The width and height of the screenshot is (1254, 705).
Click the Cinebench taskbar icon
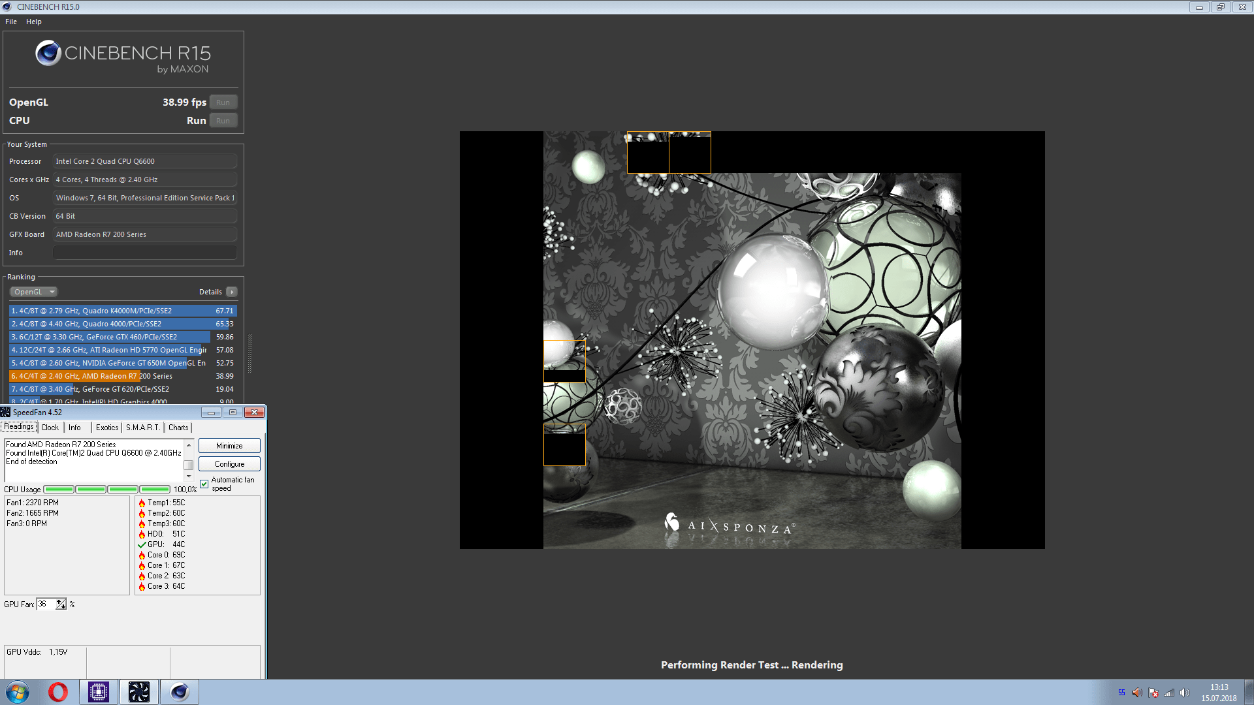click(x=180, y=692)
